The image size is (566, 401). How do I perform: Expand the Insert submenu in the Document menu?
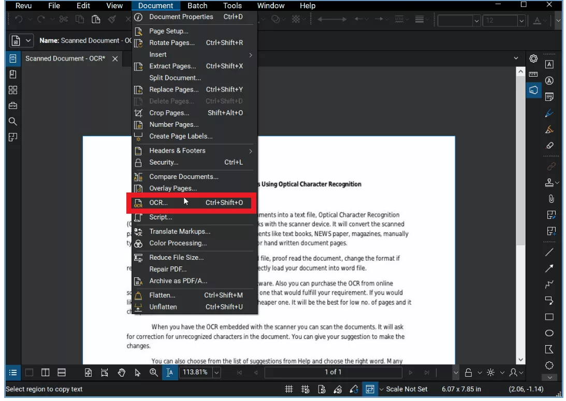[157, 54]
